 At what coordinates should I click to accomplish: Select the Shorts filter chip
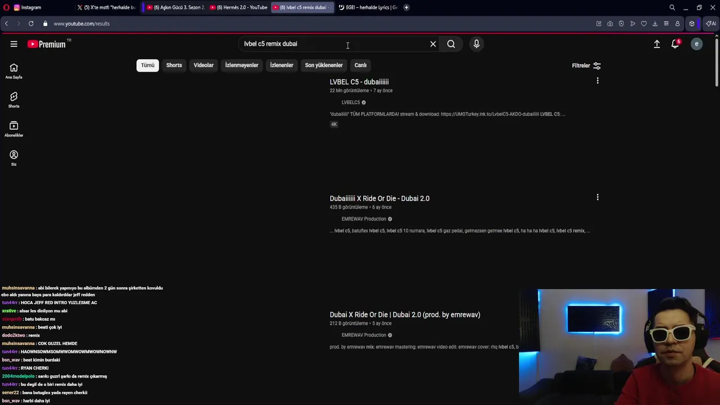pos(174,65)
